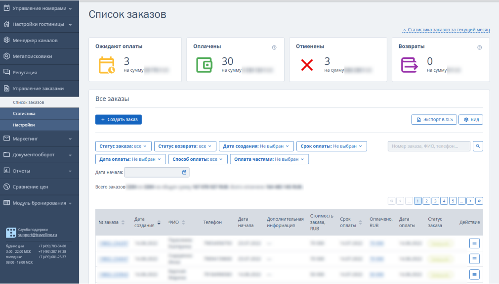Export orders via Экспорт в XLS
This screenshot has height=284, width=499.
[x=434, y=120]
